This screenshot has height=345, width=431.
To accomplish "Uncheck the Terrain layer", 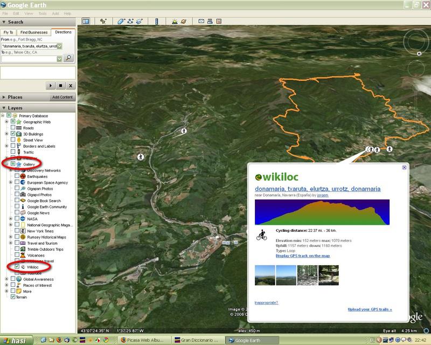I will pyautogui.click(x=13, y=297).
